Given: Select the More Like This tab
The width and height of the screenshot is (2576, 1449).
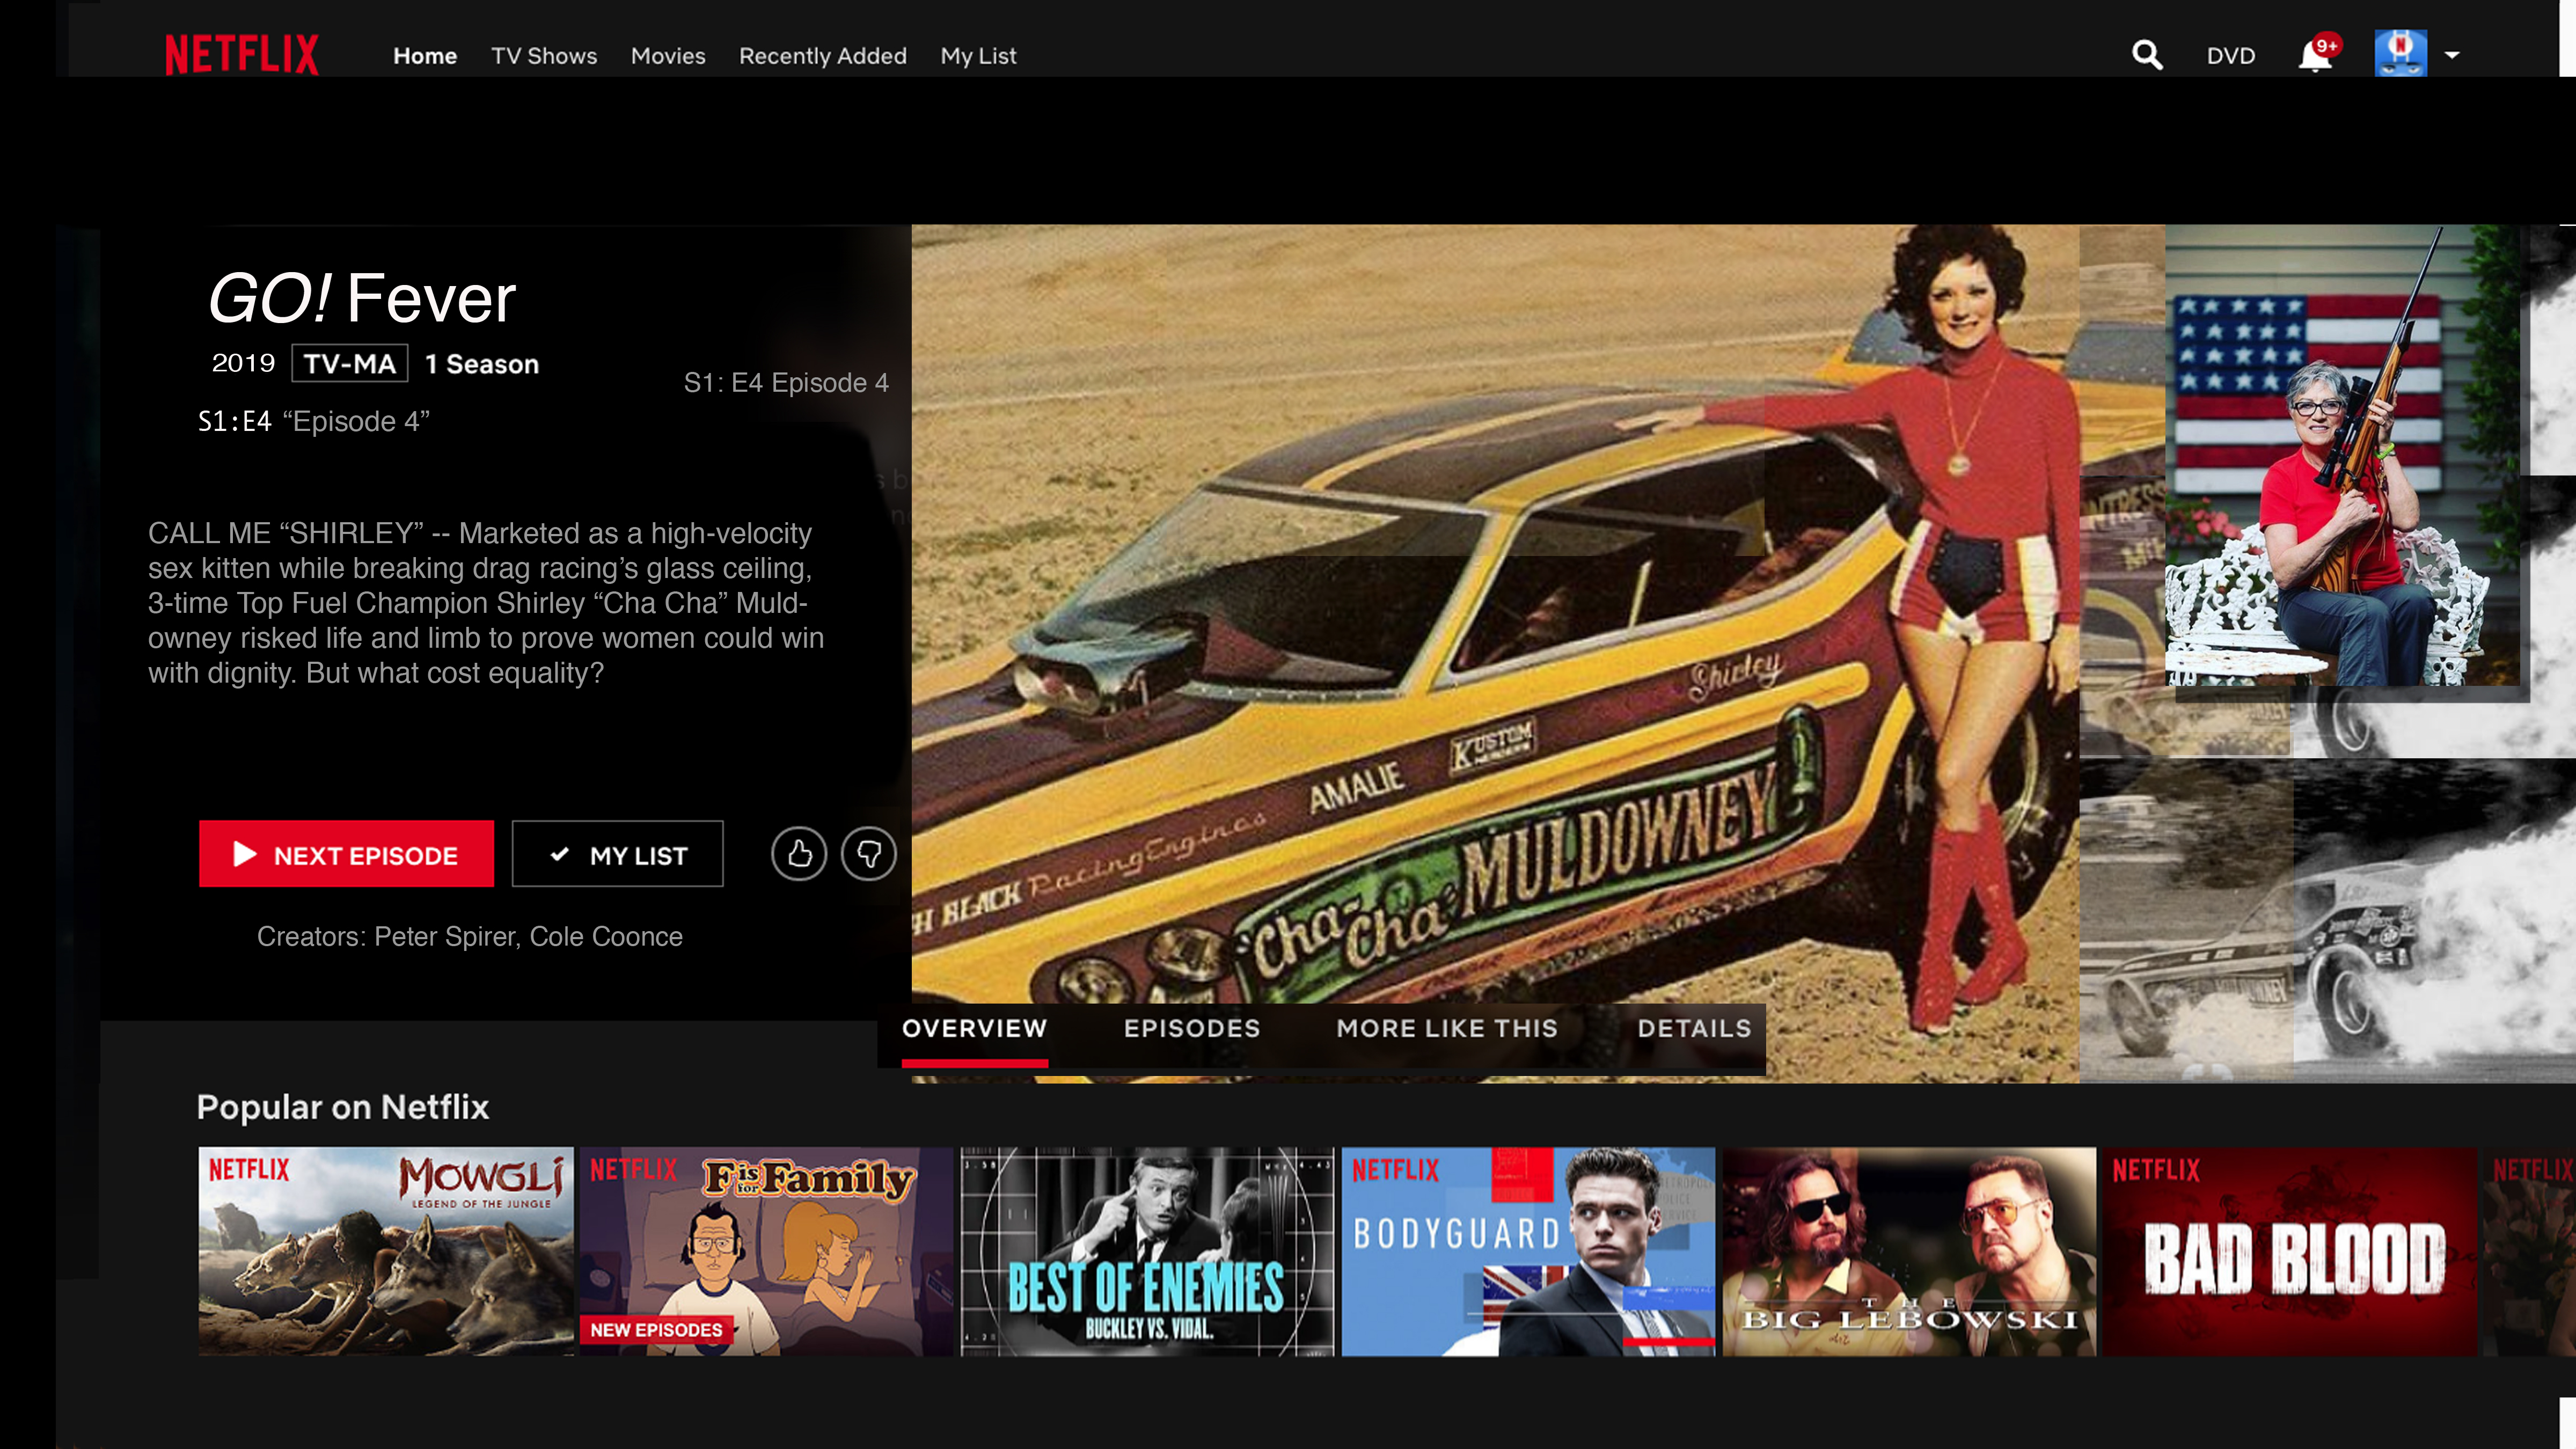Looking at the screenshot, I should pos(1446,1028).
